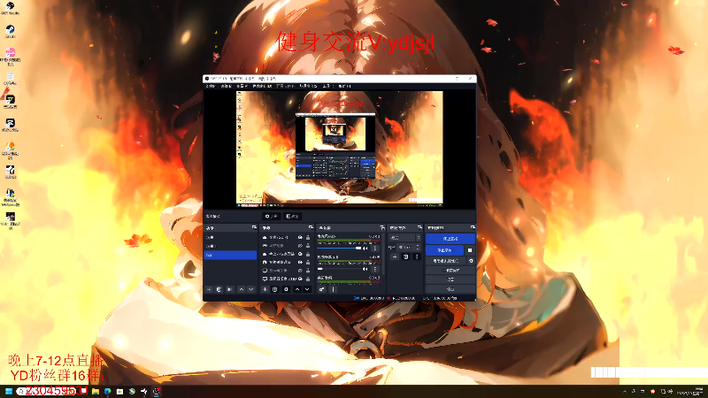Select the first scene in the Scenes list
Viewport: 708px width, 398px height.
(x=230, y=237)
